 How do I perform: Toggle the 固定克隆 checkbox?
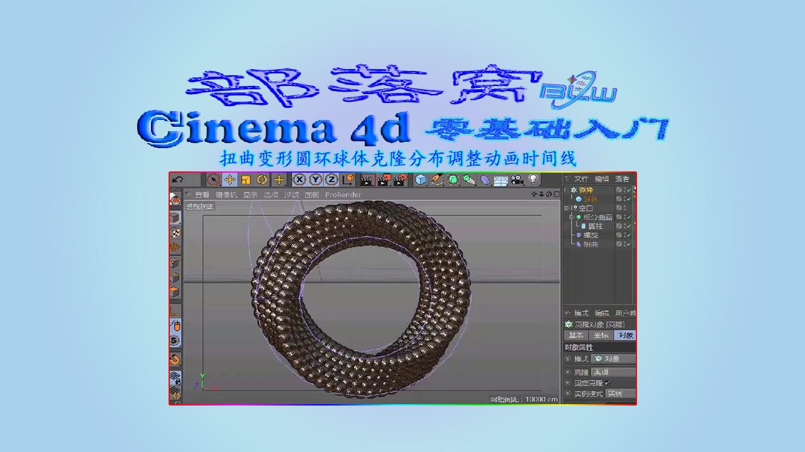tap(608, 383)
